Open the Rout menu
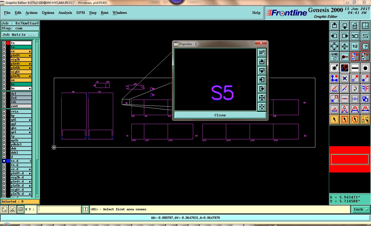The height and width of the screenshot is (226, 371). [105, 13]
